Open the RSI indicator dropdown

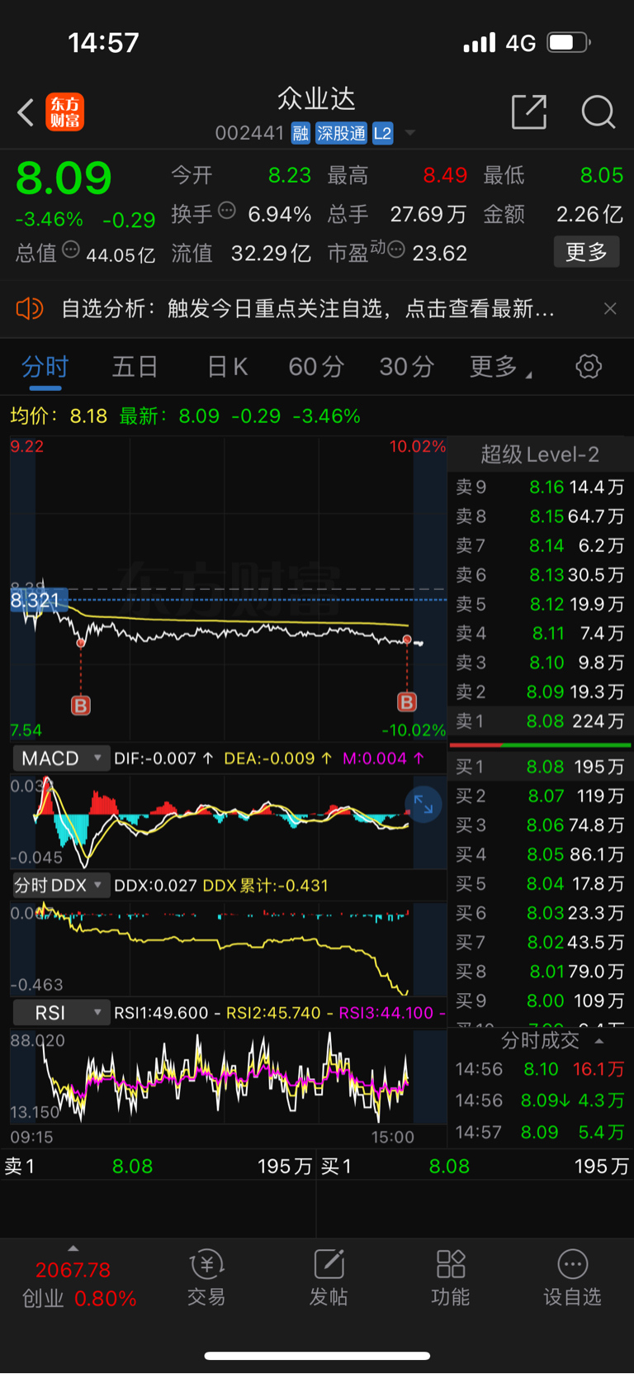pos(61,1013)
